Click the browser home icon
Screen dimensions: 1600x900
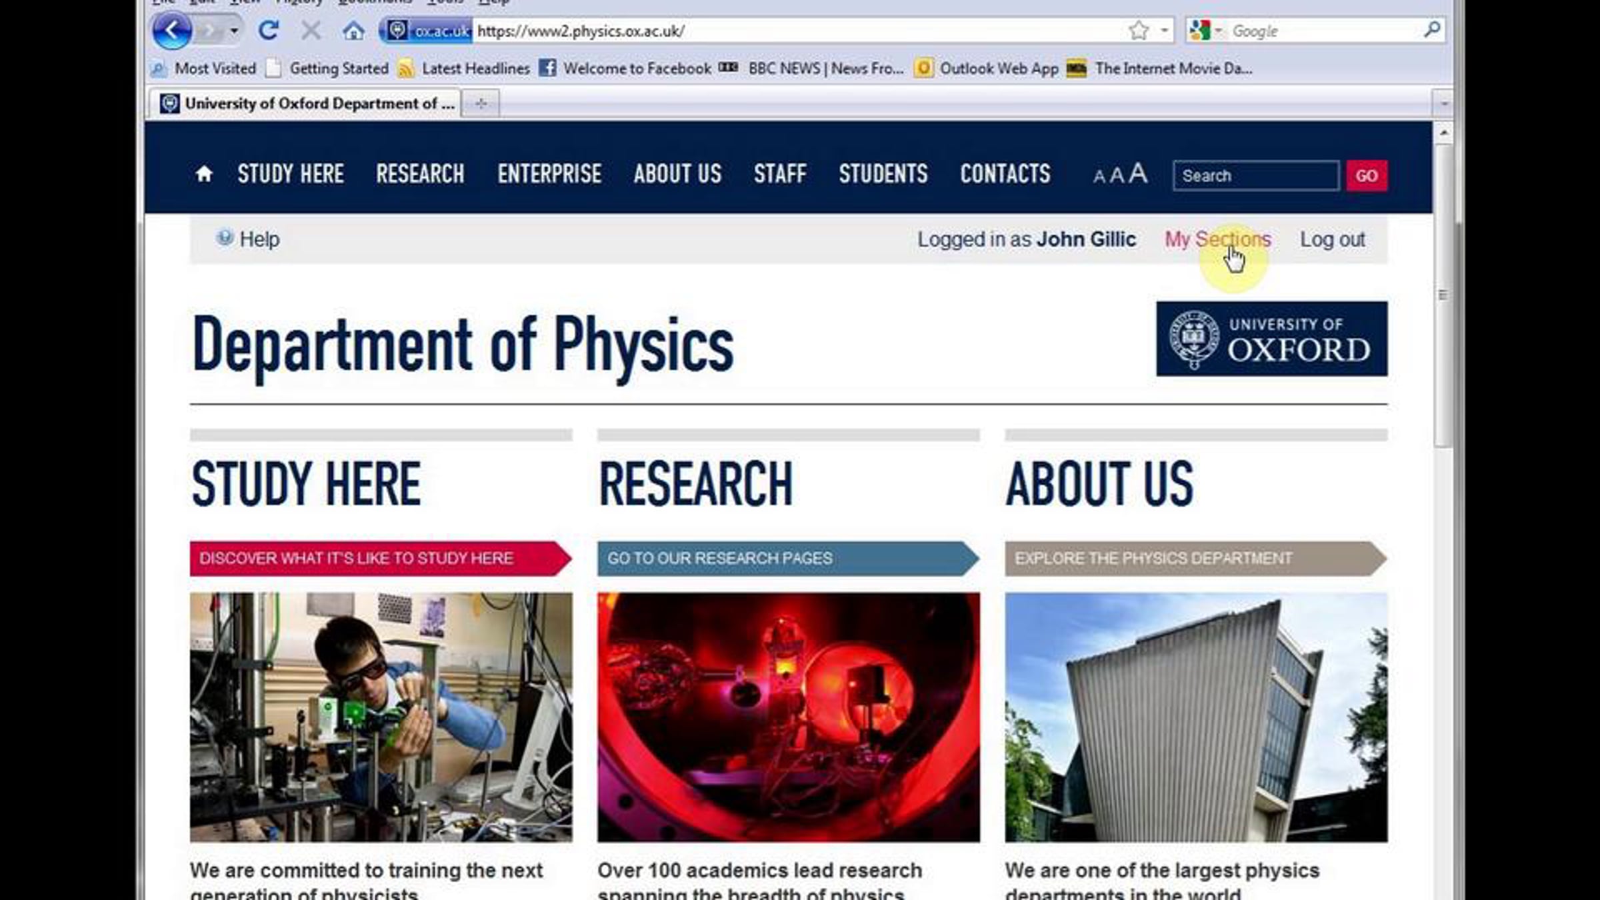click(353, 31)
